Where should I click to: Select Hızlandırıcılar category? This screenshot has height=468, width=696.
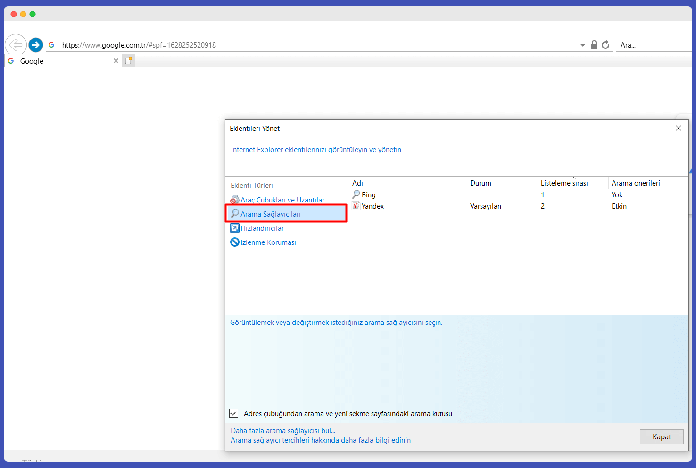pyautogui.click(x=262, y=228)
